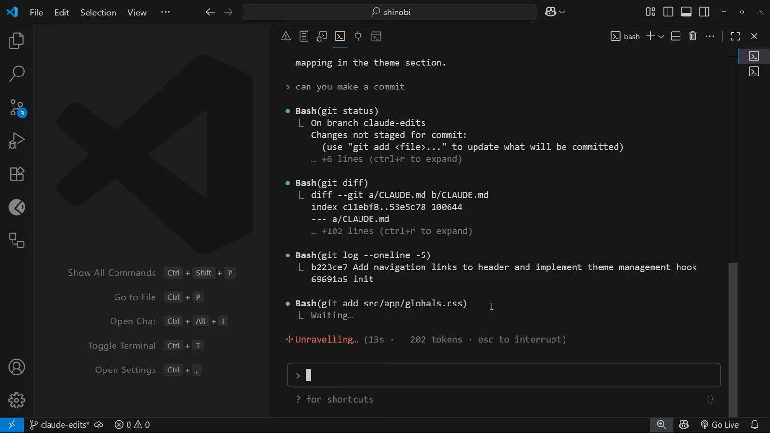Expand the Copilot dropdown chevron in title bar
770x433 pixels.
coord(562,13)
